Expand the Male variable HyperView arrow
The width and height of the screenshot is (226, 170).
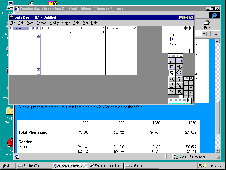[75, 28]
